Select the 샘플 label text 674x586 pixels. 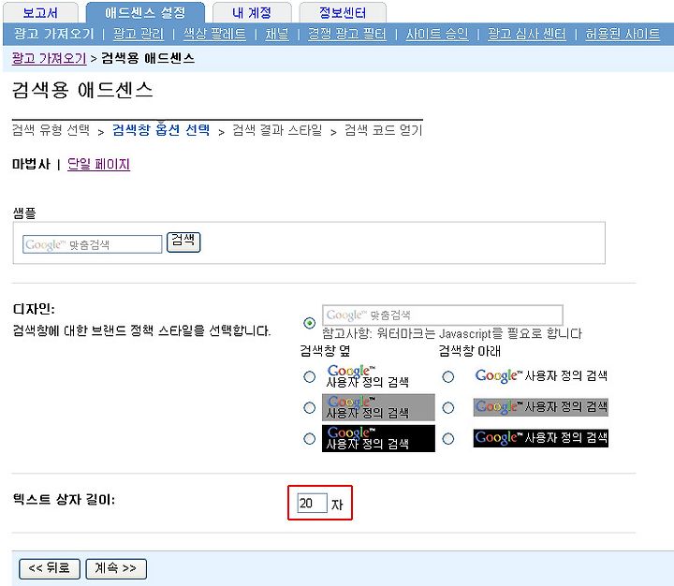pyautogui.click(x=24, y=212)
